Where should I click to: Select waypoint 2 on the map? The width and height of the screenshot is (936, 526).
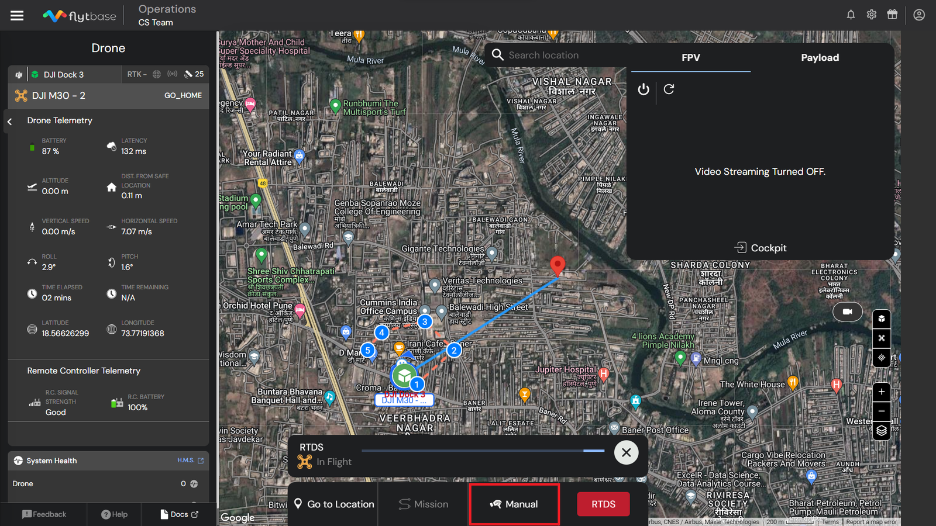coord(454,351)
